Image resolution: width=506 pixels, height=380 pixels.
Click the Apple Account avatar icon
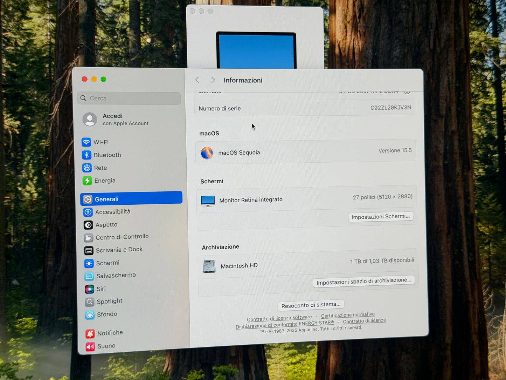[90, 120]
